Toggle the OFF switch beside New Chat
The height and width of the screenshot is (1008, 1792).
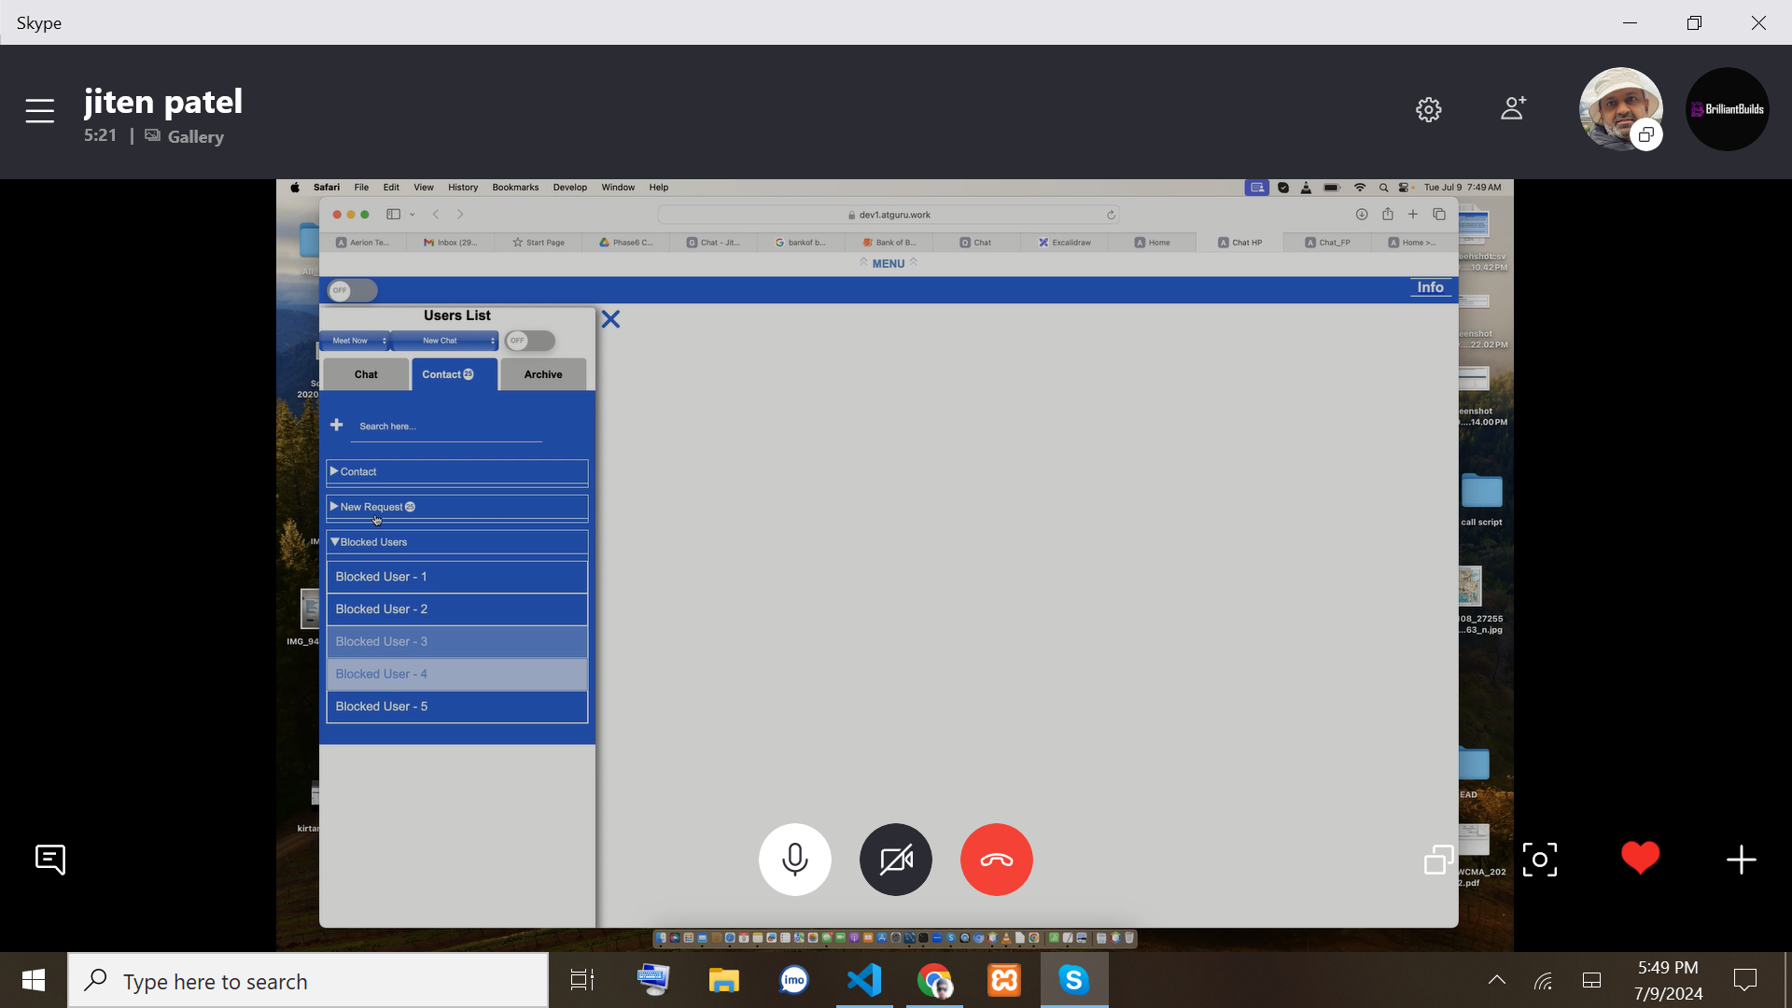(x=529, y=341)
